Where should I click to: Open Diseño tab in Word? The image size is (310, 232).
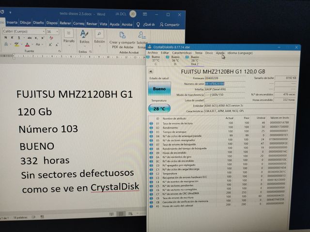pyautogui.click(x=38, y=23)
